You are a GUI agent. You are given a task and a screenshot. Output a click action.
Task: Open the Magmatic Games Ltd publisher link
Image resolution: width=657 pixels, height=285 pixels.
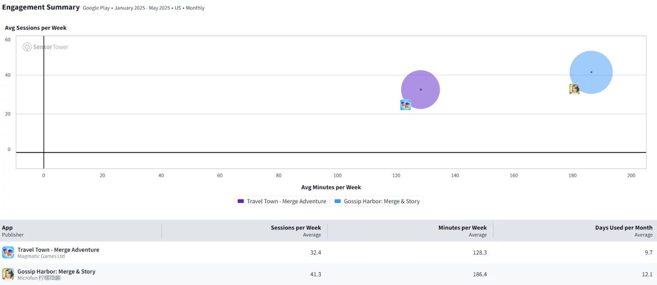[41, 256]
